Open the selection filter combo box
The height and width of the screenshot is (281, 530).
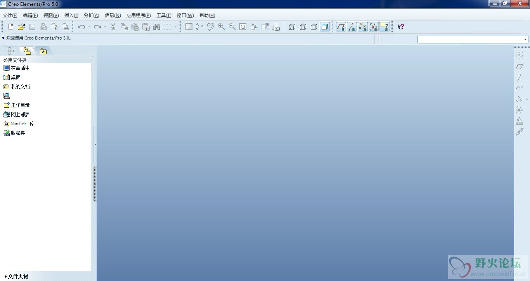pyautogui.click(x=473, y=39)
